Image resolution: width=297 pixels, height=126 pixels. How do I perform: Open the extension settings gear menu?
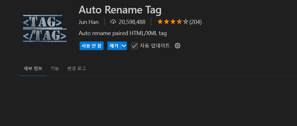(x=177, y=46)
